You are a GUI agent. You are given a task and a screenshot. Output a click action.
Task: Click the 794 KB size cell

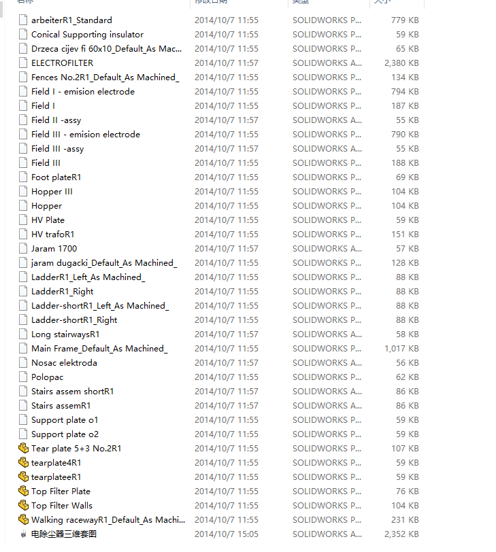(405, 92)
